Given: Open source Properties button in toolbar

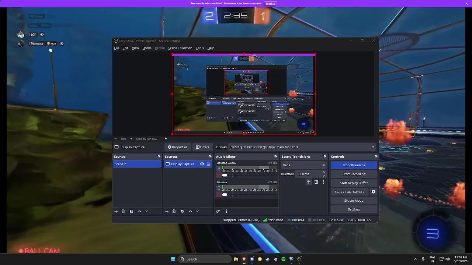Looking at the screenshot, I should 178,147.
